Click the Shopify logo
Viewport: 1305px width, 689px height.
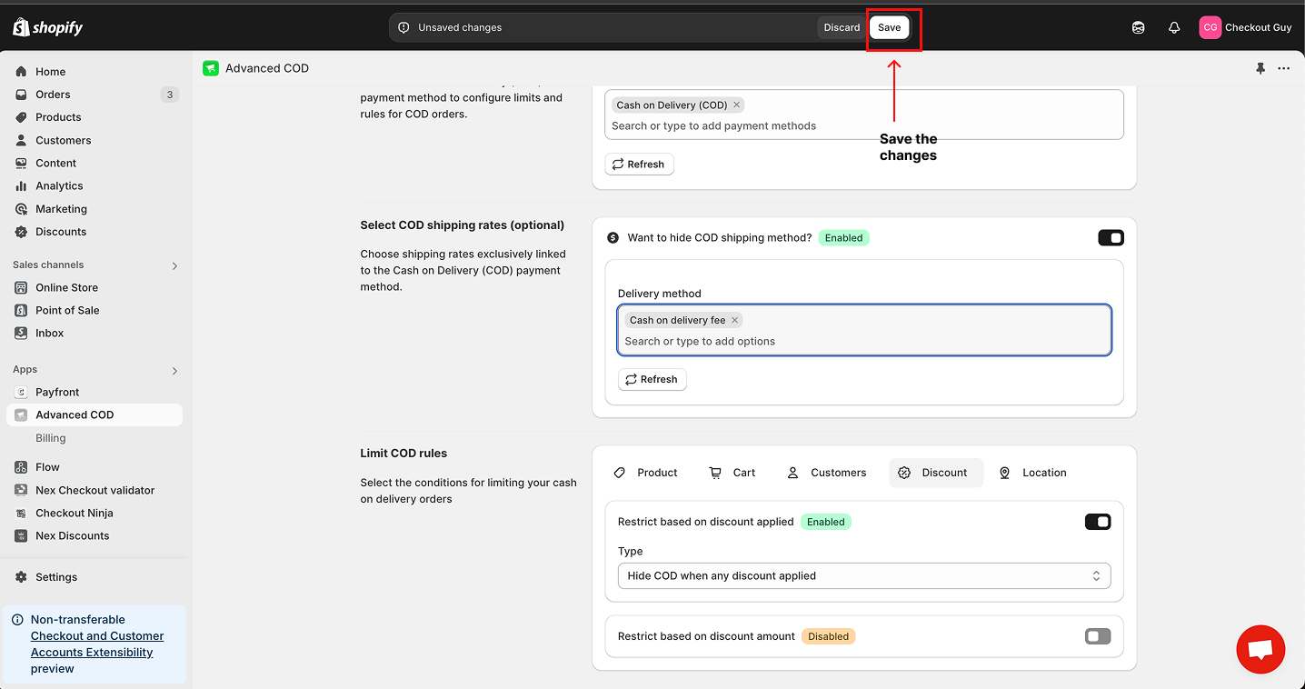point(48,27)
